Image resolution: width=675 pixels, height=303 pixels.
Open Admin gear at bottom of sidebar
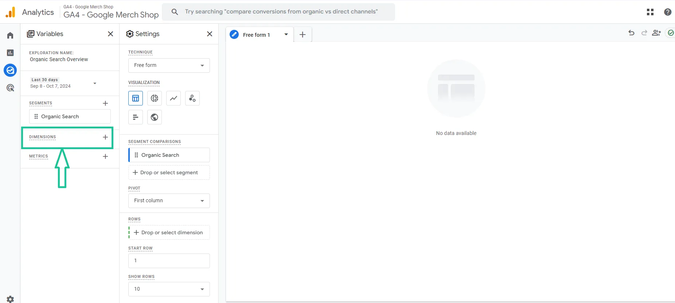point(10,299)
